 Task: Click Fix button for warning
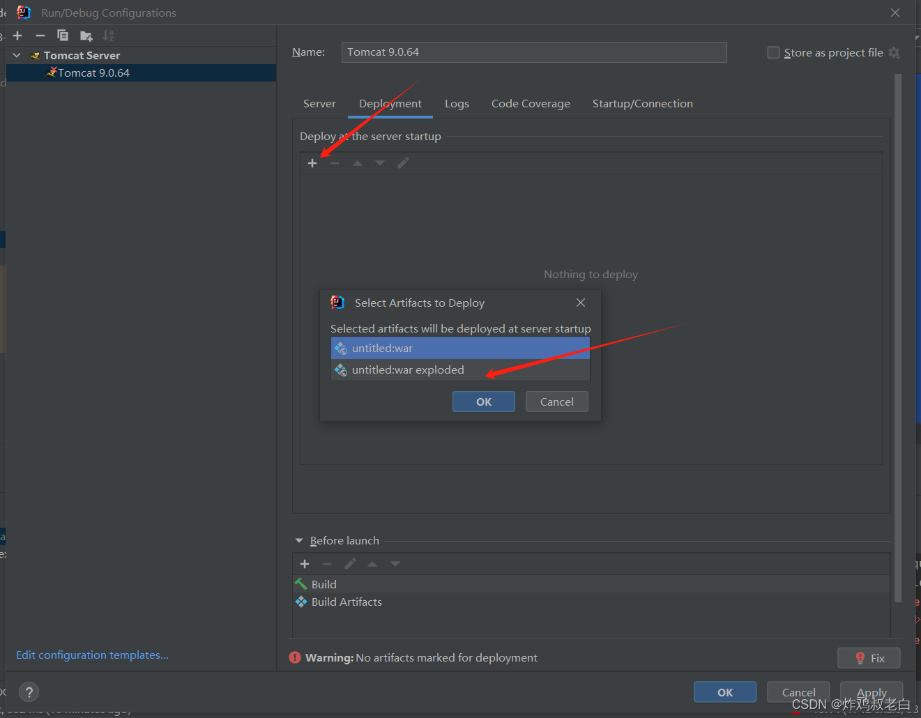click(869, 658)
